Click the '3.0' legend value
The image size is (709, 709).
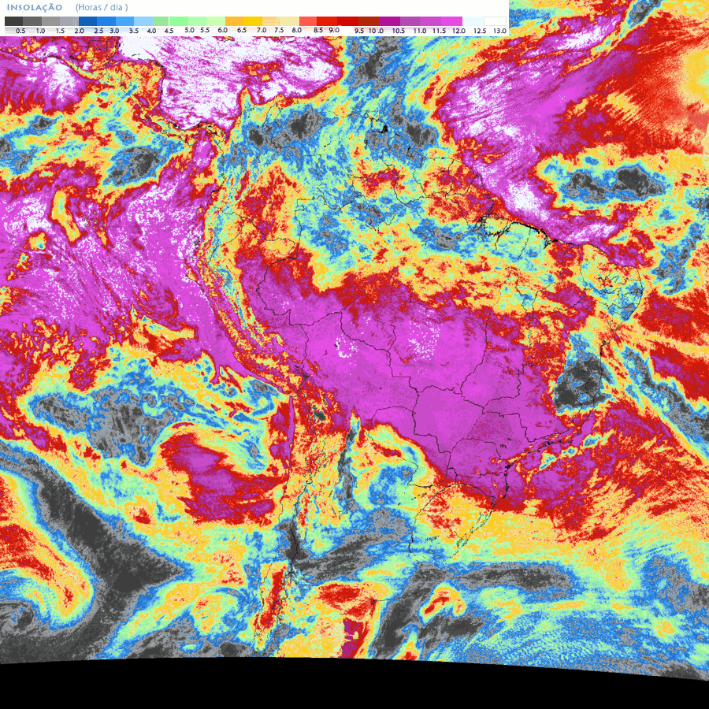coord(114,31)
